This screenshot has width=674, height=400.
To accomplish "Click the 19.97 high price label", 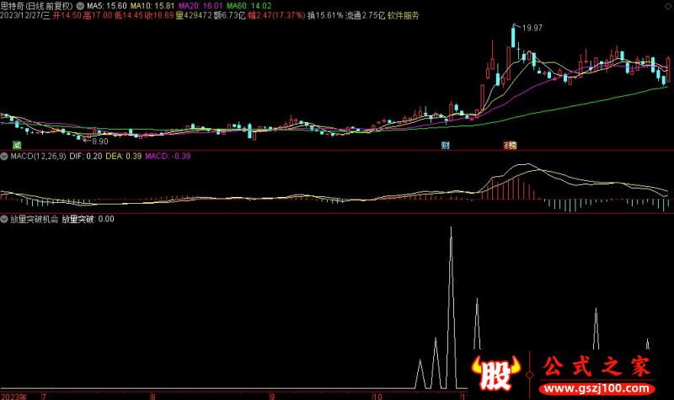I will tap(532, 28).
